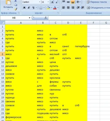Screen dimensions: 110x121
Task: Select column D header
Action: coord(68,23)
